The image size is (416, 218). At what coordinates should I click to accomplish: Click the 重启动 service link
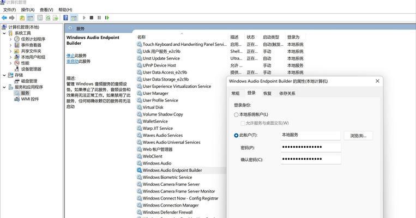click(x=73, y=61)
